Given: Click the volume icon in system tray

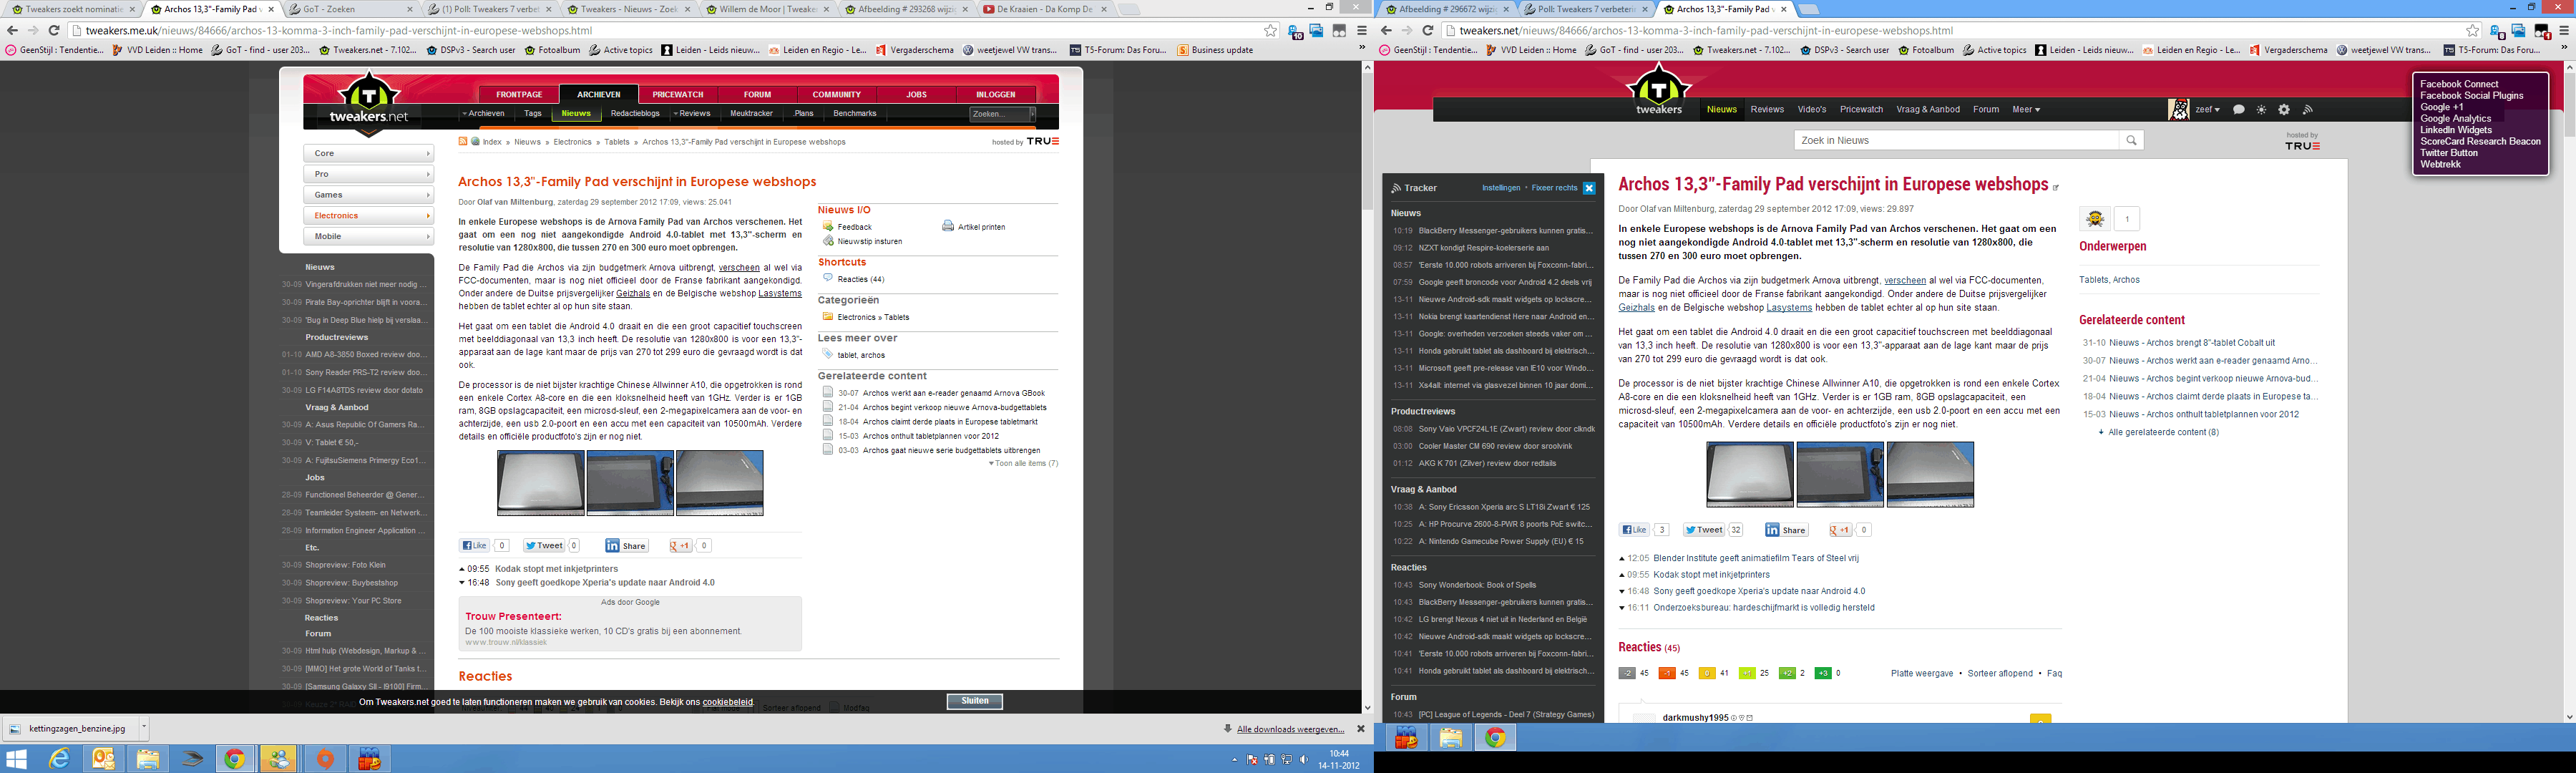Looking at the screenshot, I should tap(1304, 760).
